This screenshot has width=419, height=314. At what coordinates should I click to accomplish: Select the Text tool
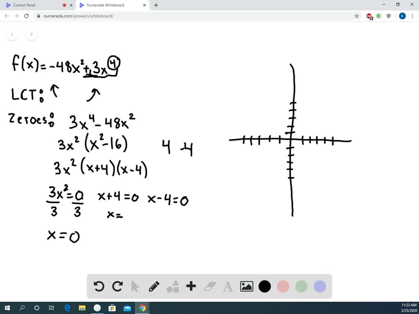[x=228, y=287]
